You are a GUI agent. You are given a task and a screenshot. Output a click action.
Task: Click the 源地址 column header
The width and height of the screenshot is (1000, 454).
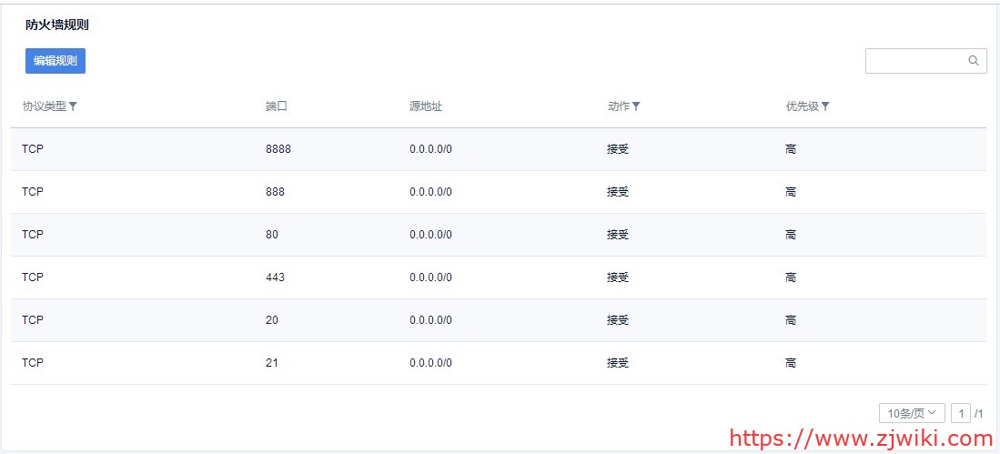tap(426, 106)
